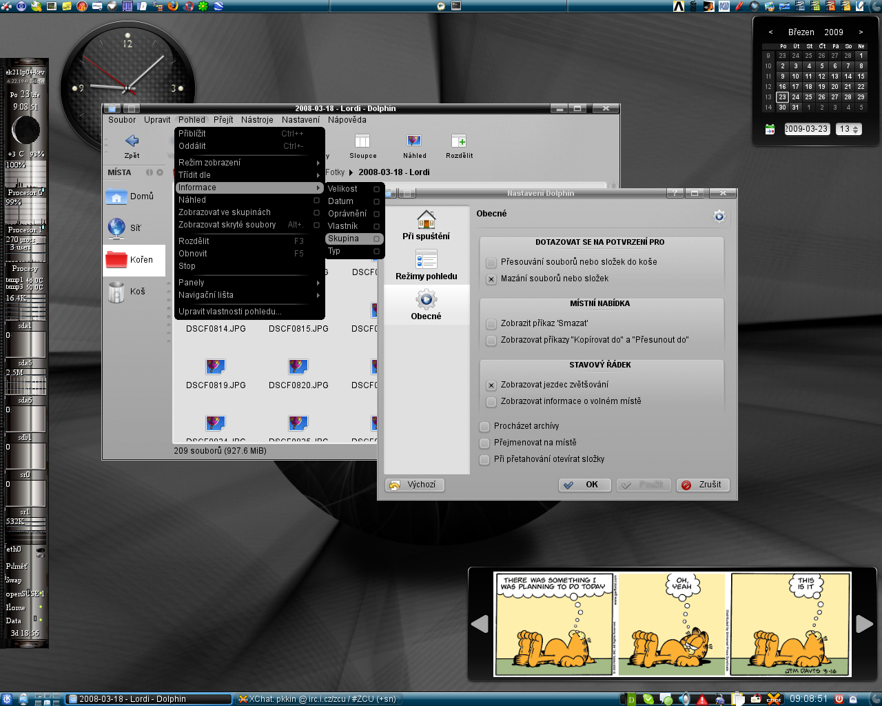Click the gear icon beside Obecné heading
Screen dimensions: 882x706
pos(719,216)
